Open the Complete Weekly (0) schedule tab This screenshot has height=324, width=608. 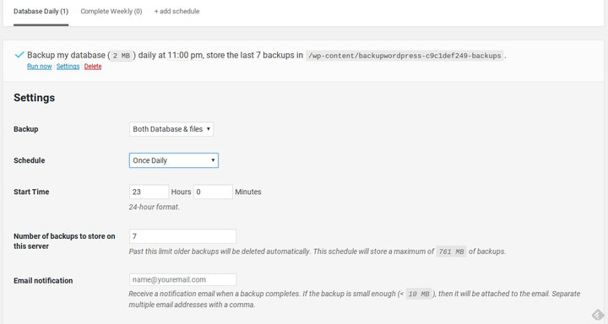pyautogui.click(x=111, y=11)
